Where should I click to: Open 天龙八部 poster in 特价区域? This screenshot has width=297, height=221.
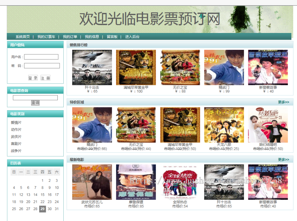click(x=224, y=125)
